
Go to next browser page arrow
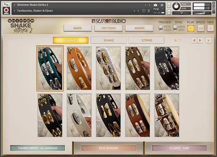(x=200, y=40)
